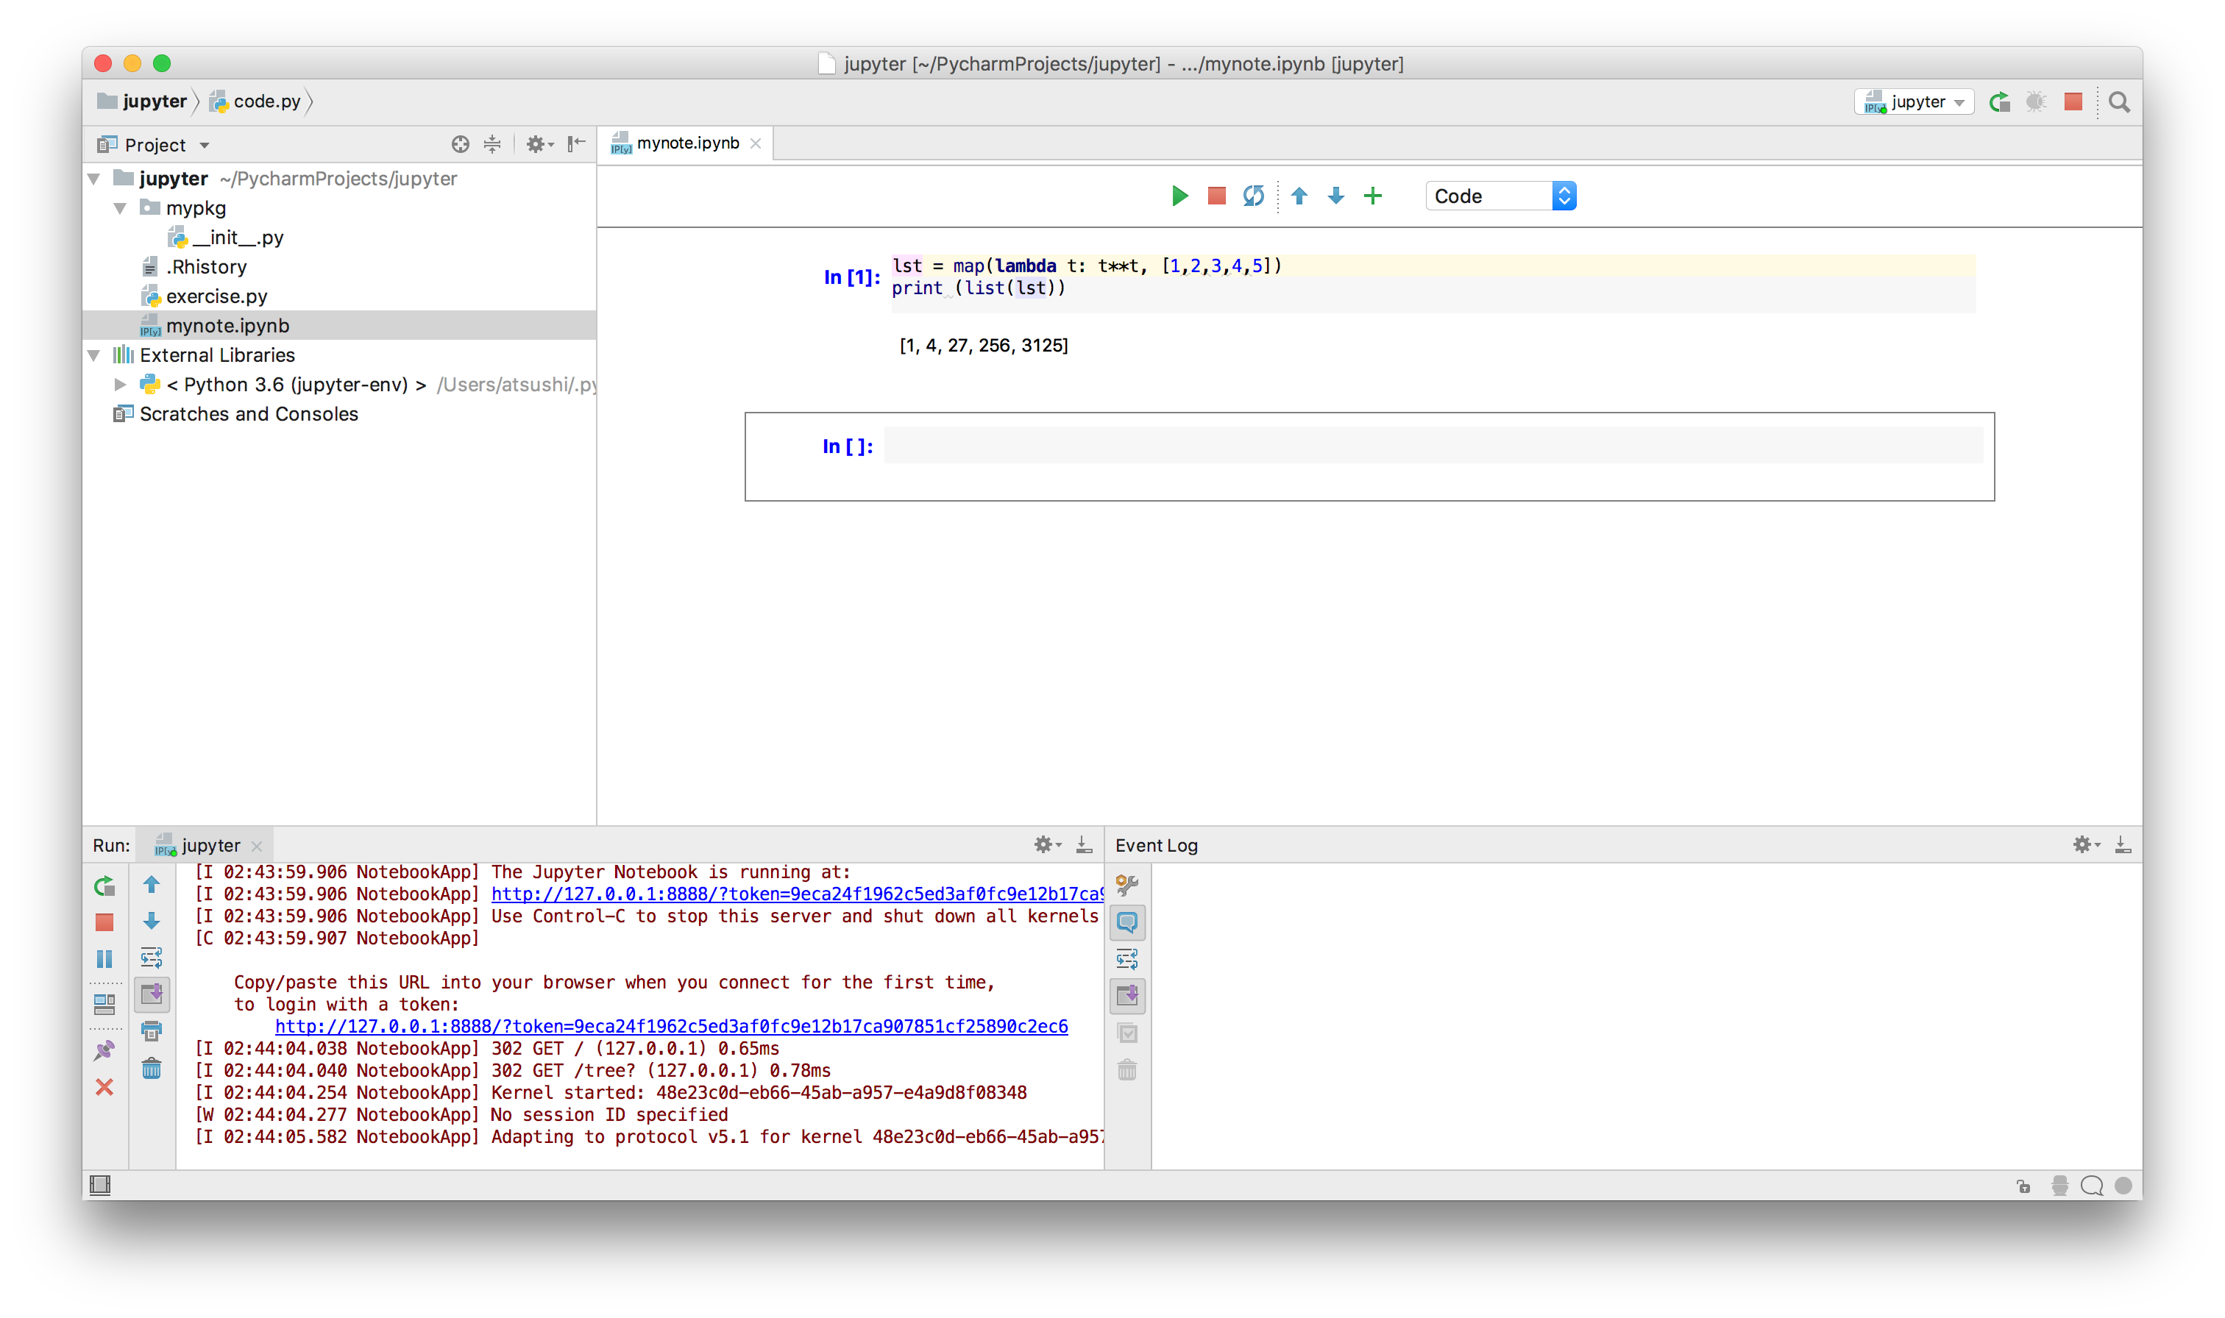Clear Run console output with the trash icon

[x=152, y=1070]
